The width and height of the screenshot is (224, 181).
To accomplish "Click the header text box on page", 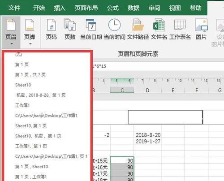I will tap(165, 117).
